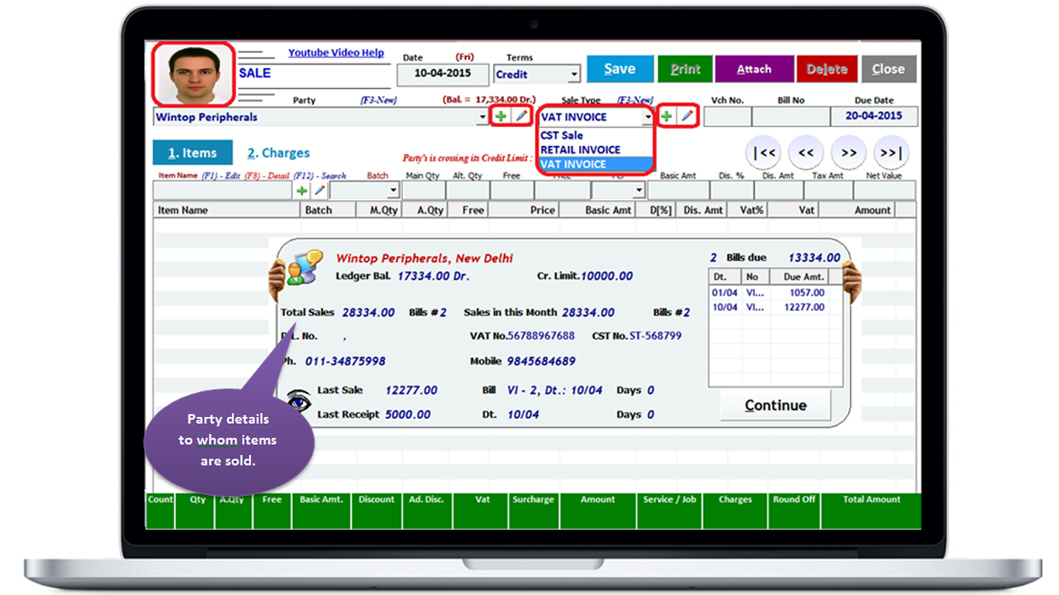Click green plus icon beside Party field
This screenshot has width=1059, height=595.
click(x=501, y=116)
